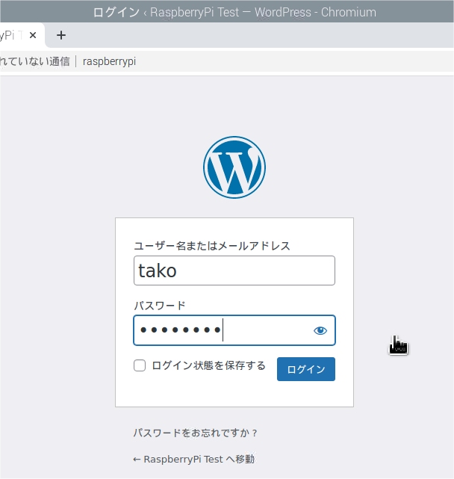This screenshot has height=479, width=454.
Task: Click the Chromium window title bar
Action: (227, 12)
